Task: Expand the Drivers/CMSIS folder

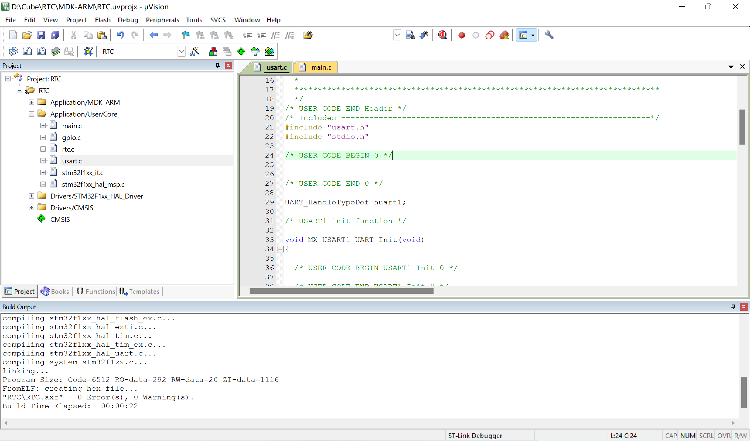Action: 31,208
